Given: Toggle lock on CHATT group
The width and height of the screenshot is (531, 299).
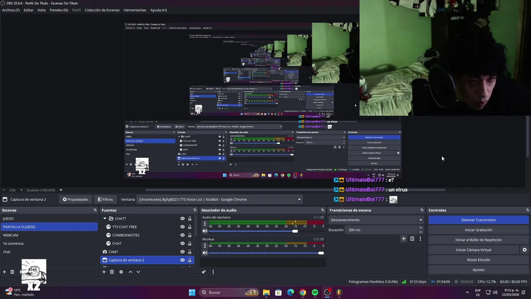Looking at the screenshot, I should [x=190, y=218].
